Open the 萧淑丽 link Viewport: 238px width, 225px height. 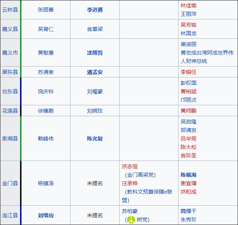coord(188,44)
